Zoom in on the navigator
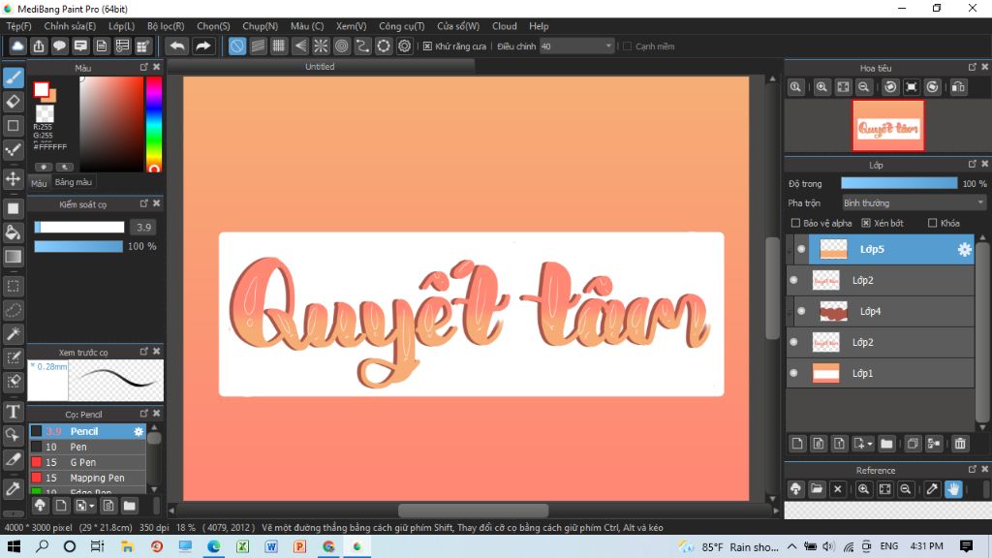This screenshot has width=992, height=558. [821, 87]
